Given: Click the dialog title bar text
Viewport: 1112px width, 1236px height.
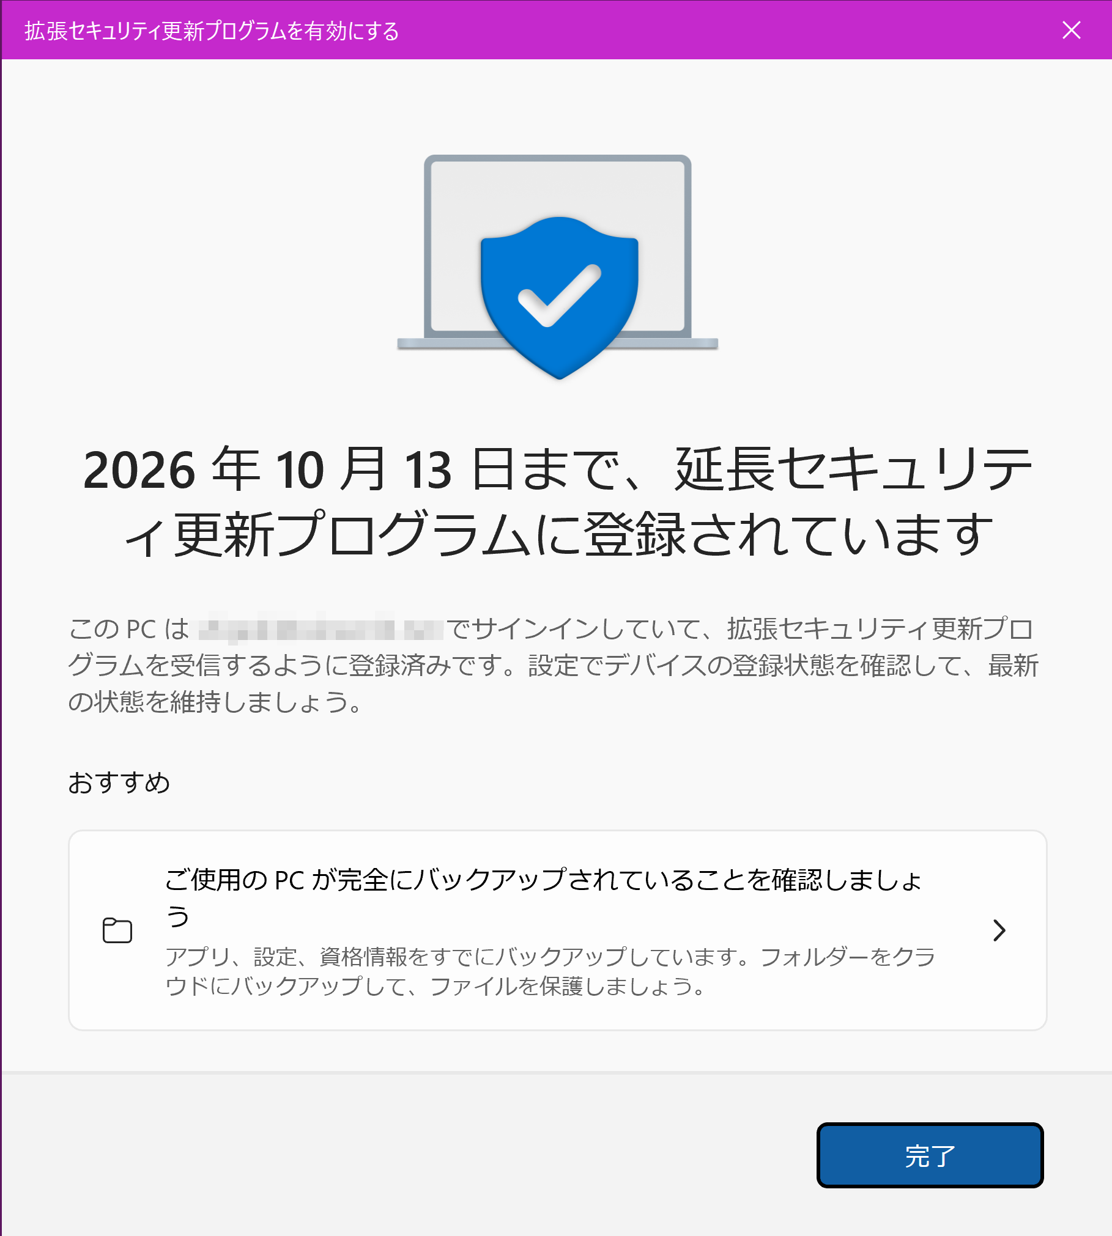Looking at the screenshot, I should pos(212,31).
